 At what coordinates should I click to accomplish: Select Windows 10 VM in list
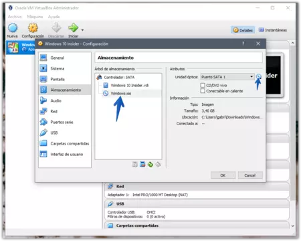[21, 47]
